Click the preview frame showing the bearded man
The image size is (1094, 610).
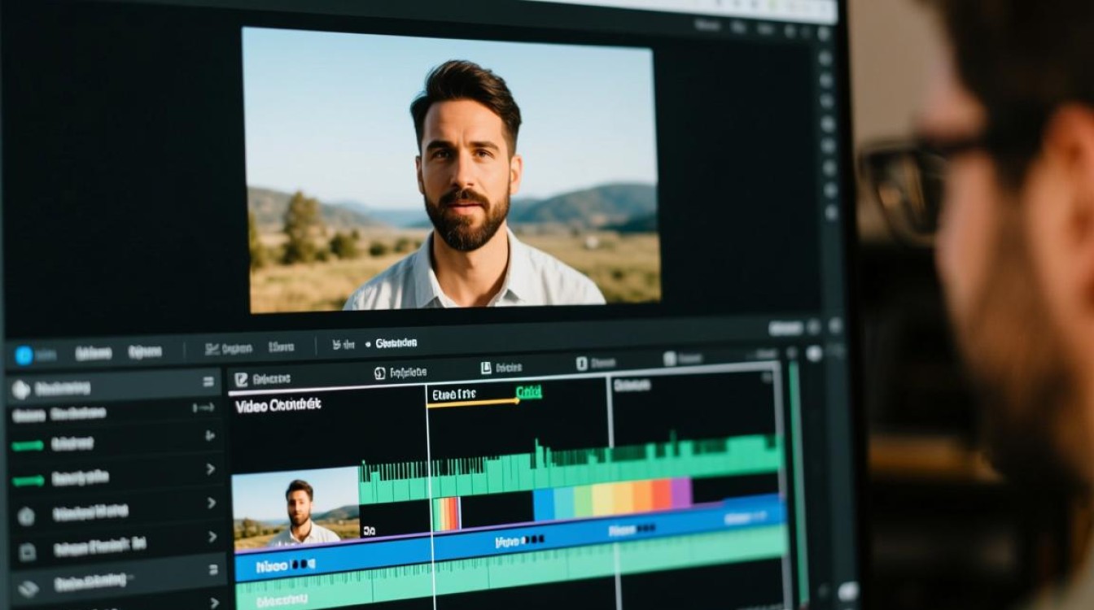453,169
